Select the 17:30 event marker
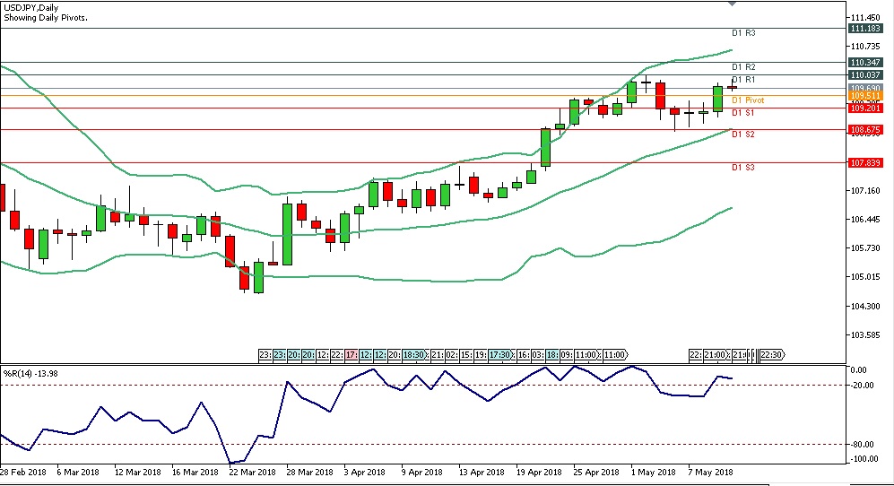The width and height of the screenshot is (894, 486). [501, 354]
